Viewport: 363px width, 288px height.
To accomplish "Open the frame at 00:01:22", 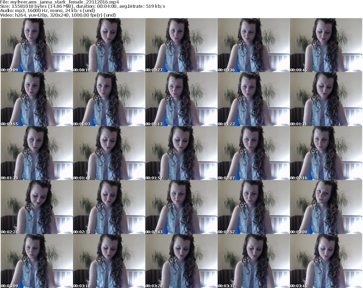I will (253, 99).
